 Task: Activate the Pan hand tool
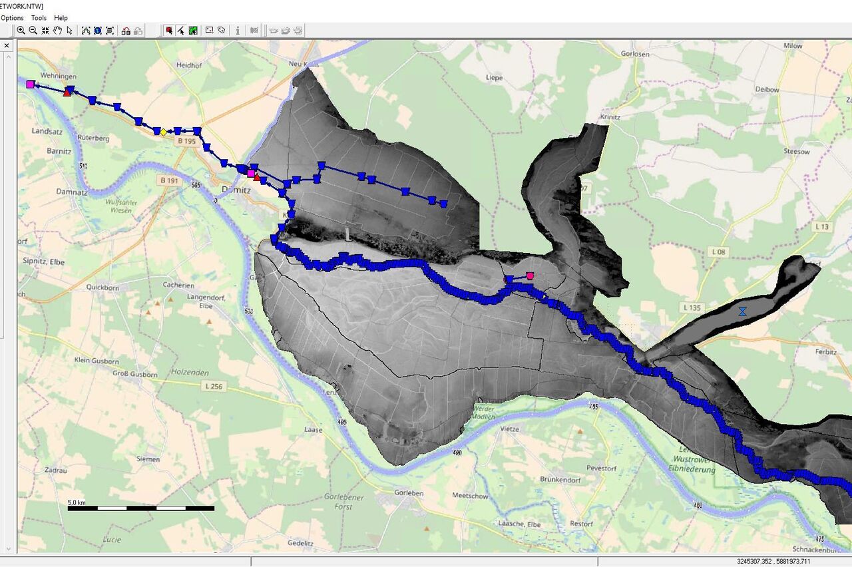[x=57, y=31]
